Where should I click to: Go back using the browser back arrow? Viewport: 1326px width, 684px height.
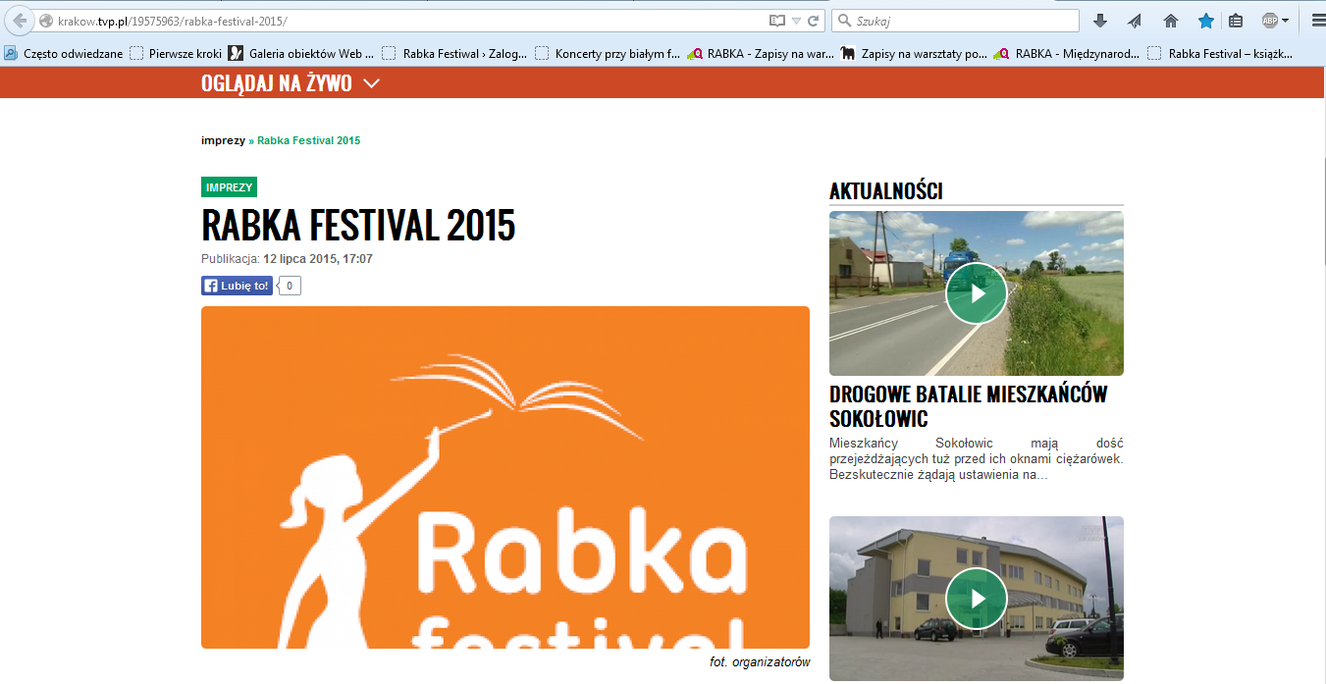[19, 21]
